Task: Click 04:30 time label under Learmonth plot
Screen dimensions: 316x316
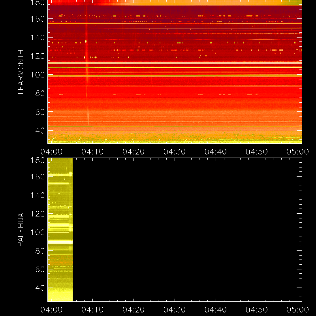Action: [175, 152]
